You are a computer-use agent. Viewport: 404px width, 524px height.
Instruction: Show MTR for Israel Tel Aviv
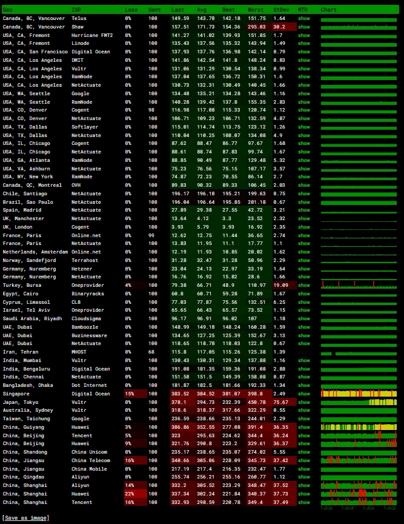304,310
